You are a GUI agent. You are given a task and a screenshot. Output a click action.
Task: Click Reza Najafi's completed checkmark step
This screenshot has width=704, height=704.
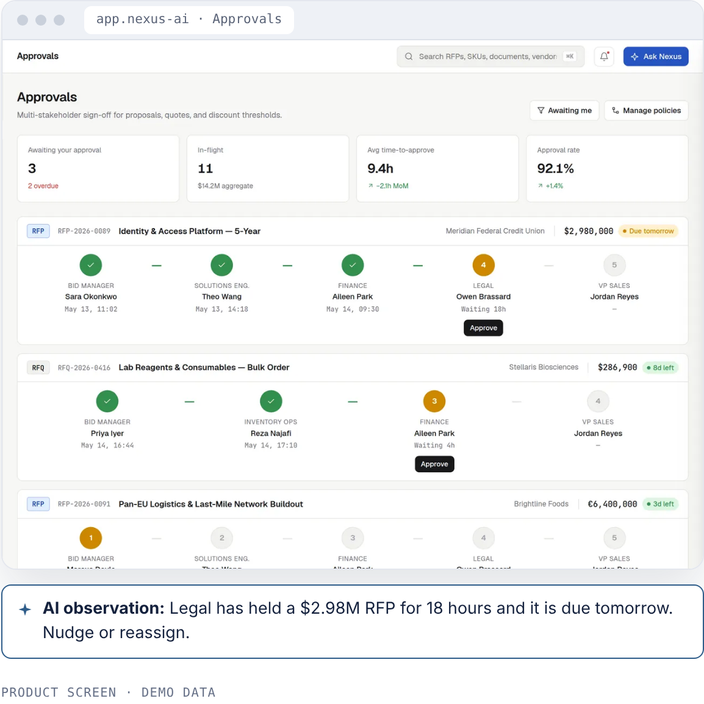(271, 401)
